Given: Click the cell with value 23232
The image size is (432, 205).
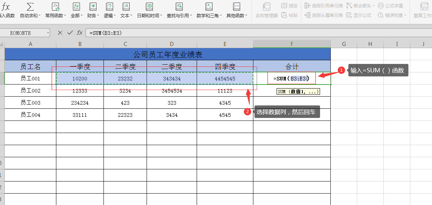Looking at the screenshot, I should click(125, 78).
